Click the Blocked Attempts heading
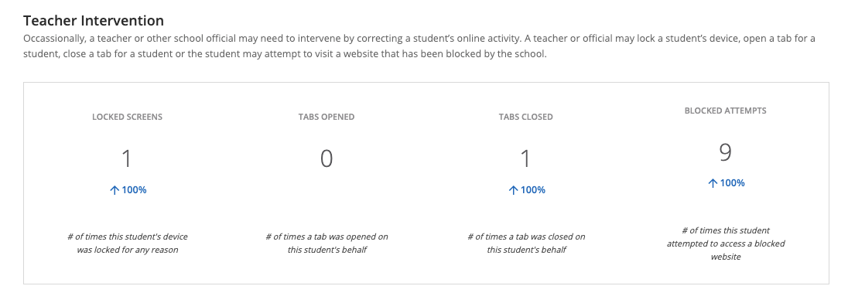Image resolution: width=848 pixels, height=303 pixels. pos(725,111)
